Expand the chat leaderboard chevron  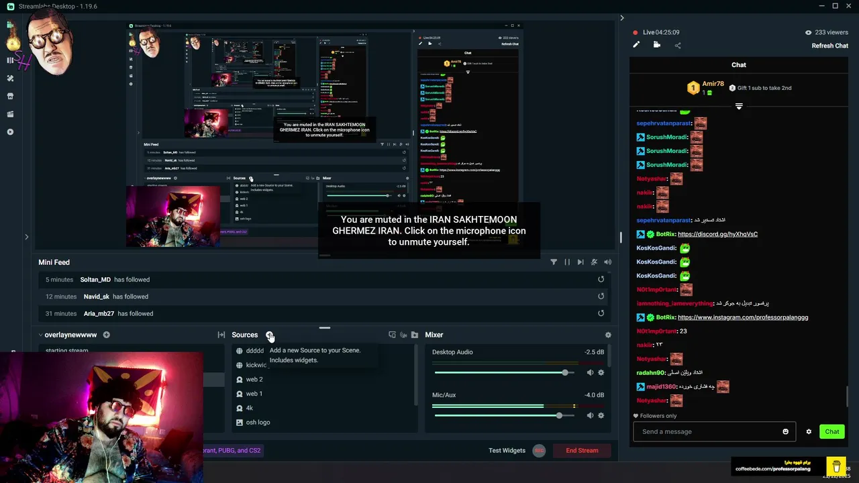[739, 106]
